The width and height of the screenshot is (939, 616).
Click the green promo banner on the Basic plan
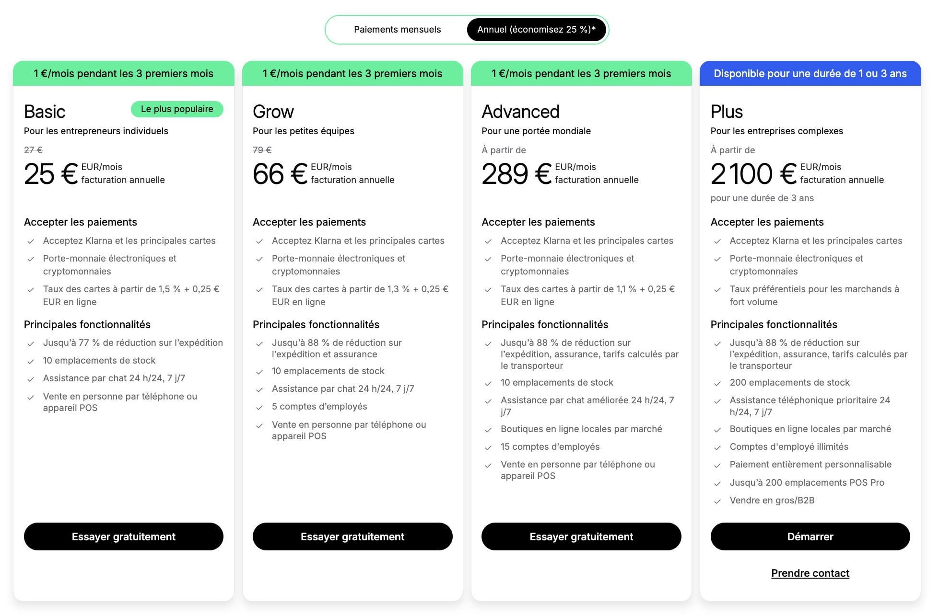point(123,73)
